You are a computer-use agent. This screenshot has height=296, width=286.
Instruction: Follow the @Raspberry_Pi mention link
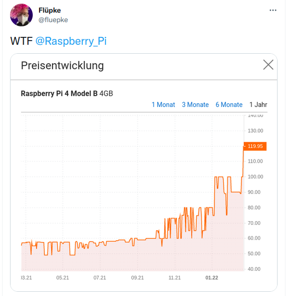[x=71, y=41]
